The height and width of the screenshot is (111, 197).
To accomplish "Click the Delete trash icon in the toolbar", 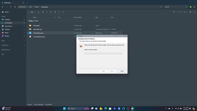I will pos(59,12).
